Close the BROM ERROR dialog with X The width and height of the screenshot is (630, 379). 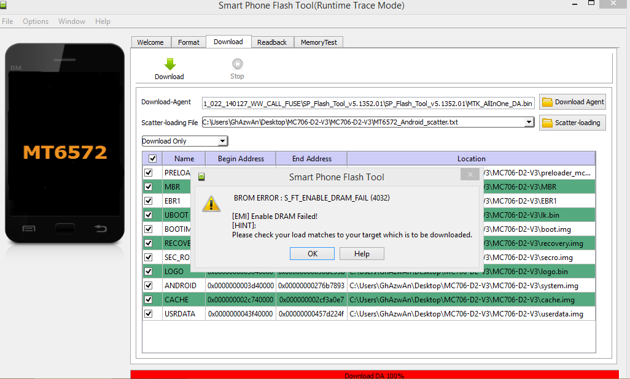click(470, 174)
